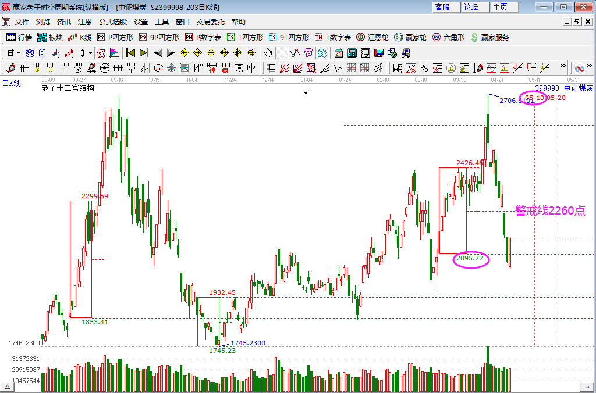
Task: Open the 资讯 menu
Action: [64, 22]
